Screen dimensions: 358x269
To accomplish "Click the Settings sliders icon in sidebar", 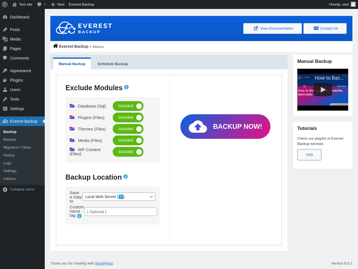I will tap(5, 109).
